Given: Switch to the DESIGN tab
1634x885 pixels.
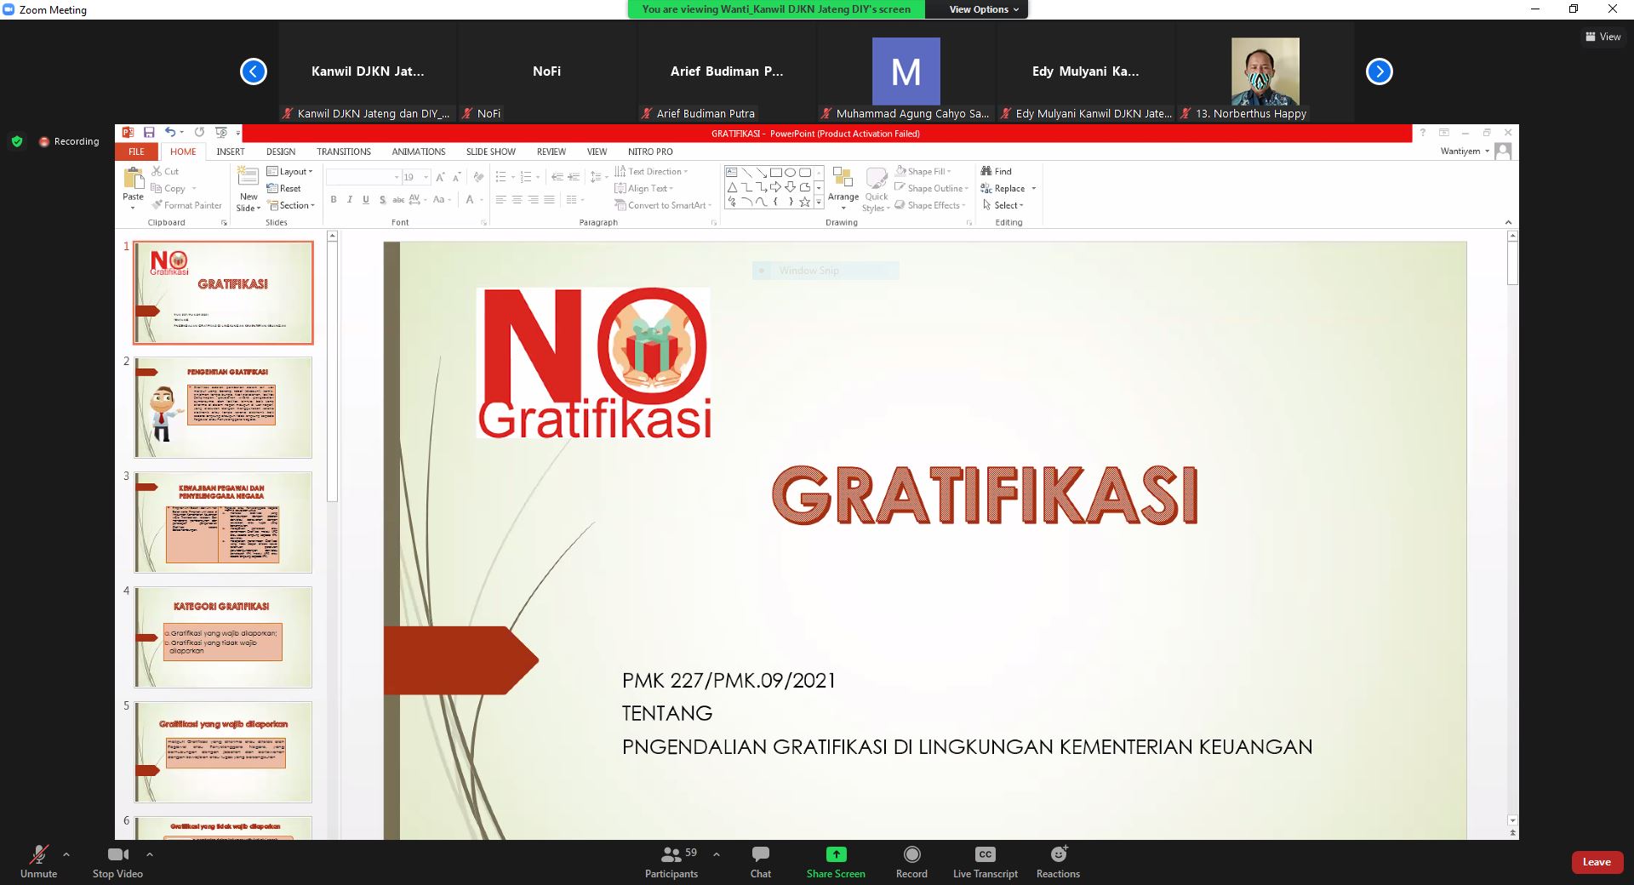Looking at the screenshot, I should 281,151.
